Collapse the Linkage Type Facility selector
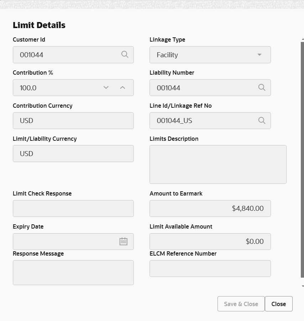 tap(259, 55)
